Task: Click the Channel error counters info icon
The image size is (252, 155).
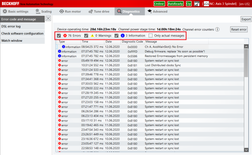Action: 217,30
